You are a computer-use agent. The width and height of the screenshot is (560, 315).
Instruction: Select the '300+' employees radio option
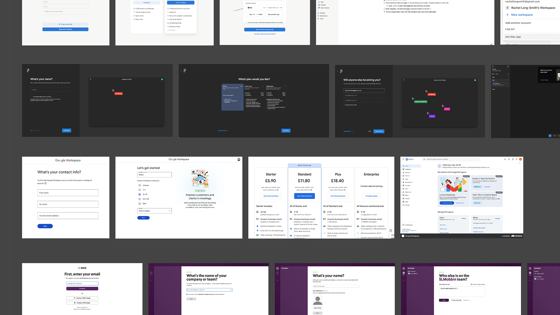point(140,204)
